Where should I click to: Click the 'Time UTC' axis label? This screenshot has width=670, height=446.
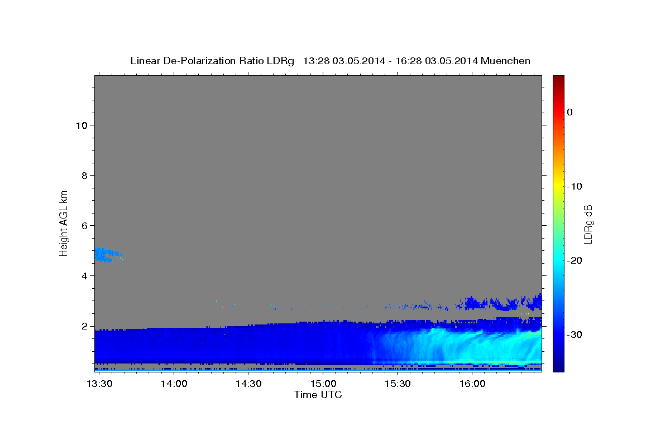318,395
